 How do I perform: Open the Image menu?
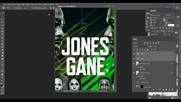click(x=13, y=4)
